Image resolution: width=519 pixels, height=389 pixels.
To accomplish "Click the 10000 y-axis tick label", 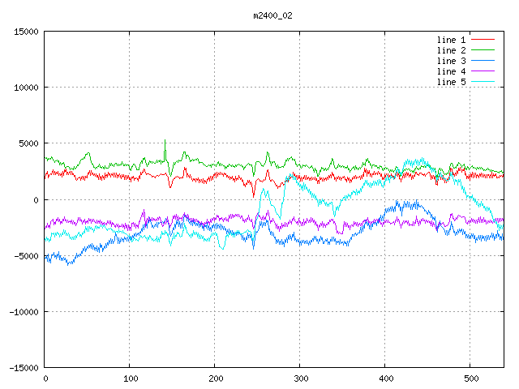I will (x=26, y=88).
